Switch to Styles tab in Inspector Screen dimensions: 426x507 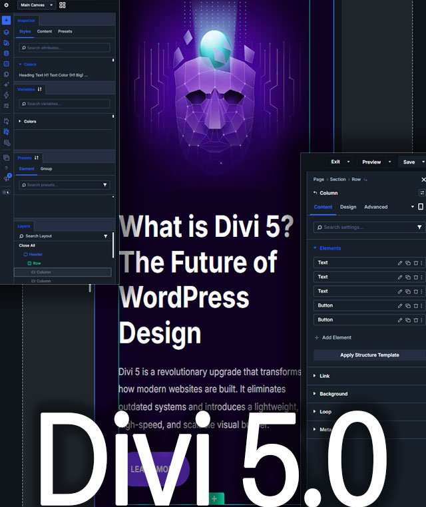coord(25,31)
